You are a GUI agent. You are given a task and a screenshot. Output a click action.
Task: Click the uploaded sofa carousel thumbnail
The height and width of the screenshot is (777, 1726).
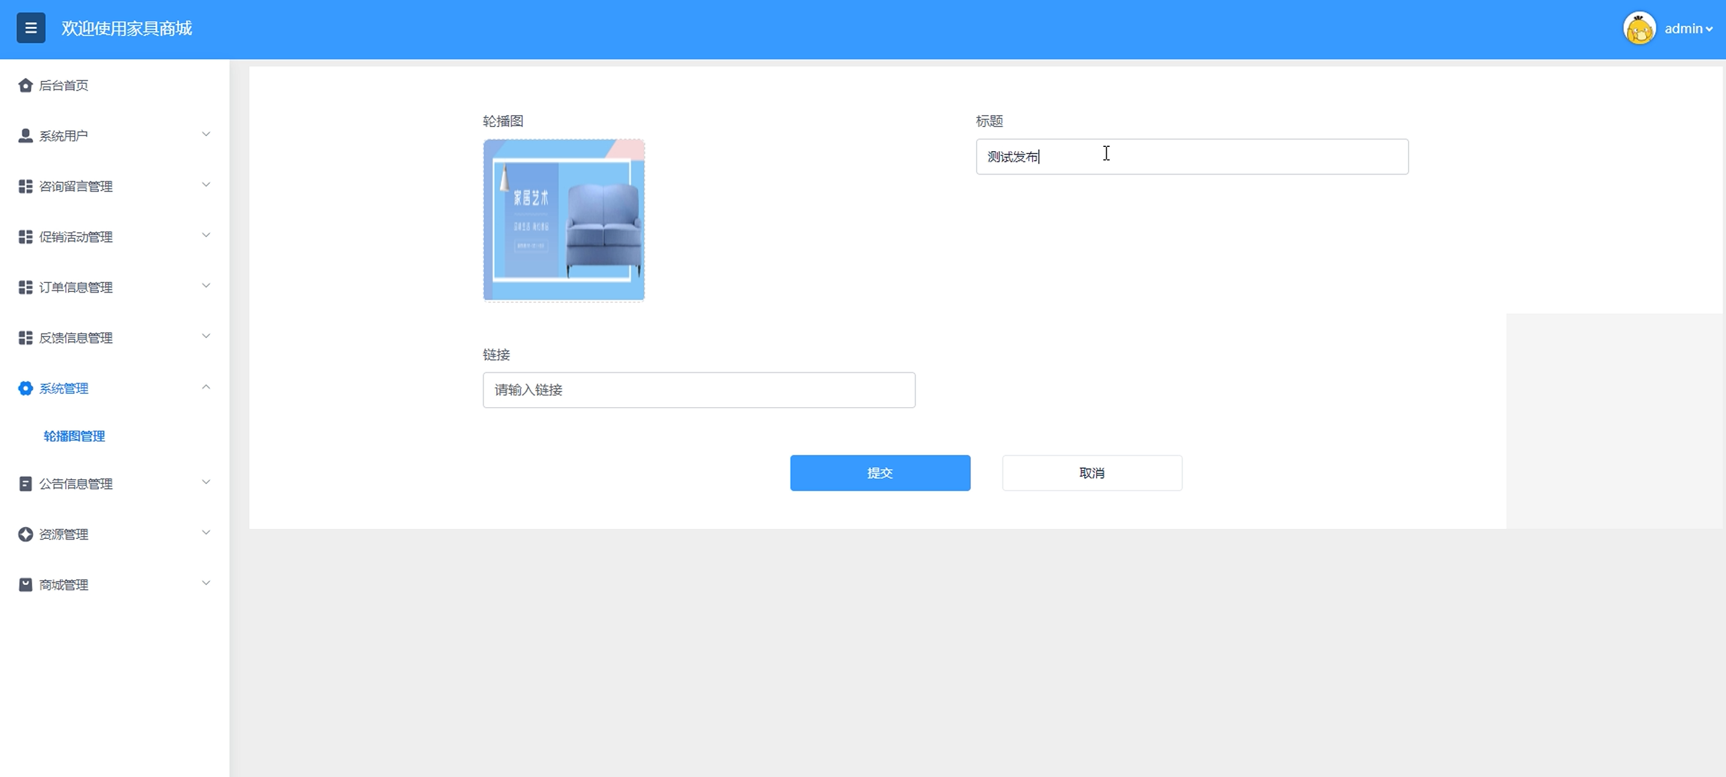[563, 221]
